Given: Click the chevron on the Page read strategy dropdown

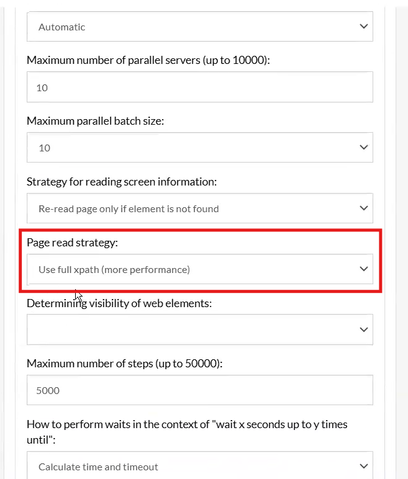Looking at the screenshot, I should point(364,269).
